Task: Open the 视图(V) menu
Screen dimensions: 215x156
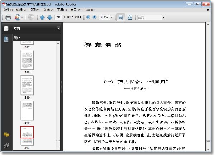Action: (34, 10)
